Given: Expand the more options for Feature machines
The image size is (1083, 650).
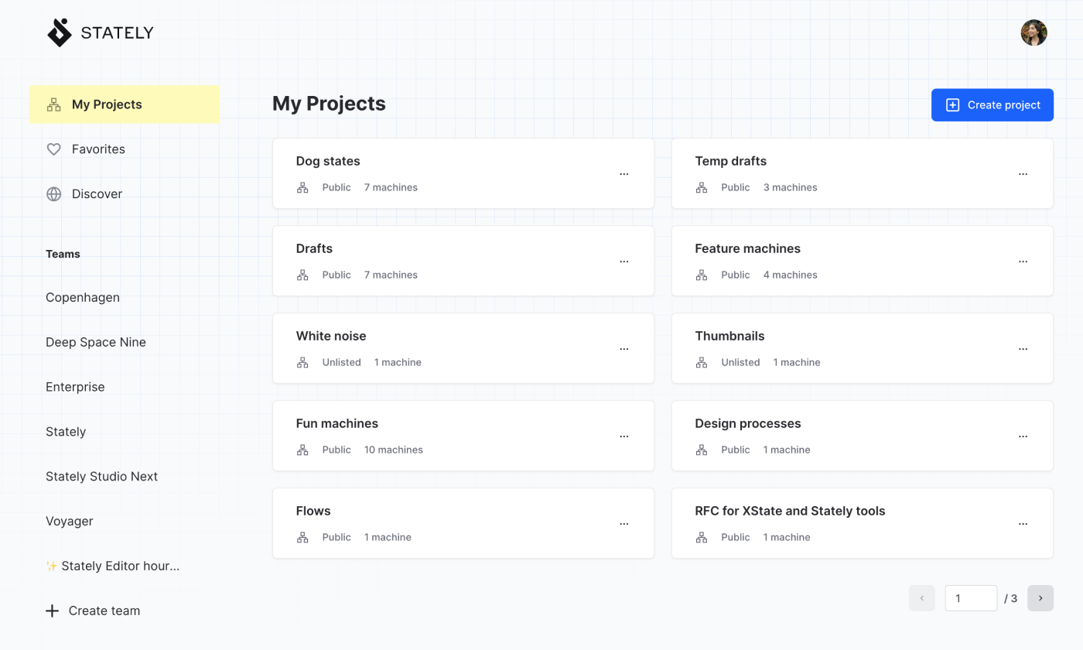Looking at the screenshot, I should [1023, 262].
